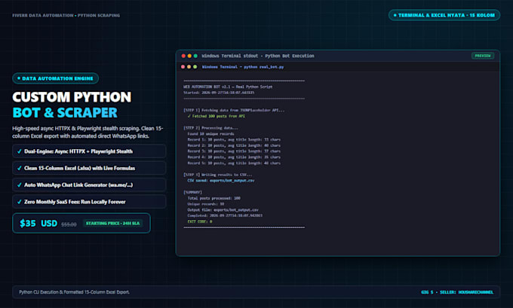Image resolution: width=513 pixels, height=308 pixels.
Task: Click the checkmark beside Dual-Engine Async HTTPX
Action: click(20, 151)
